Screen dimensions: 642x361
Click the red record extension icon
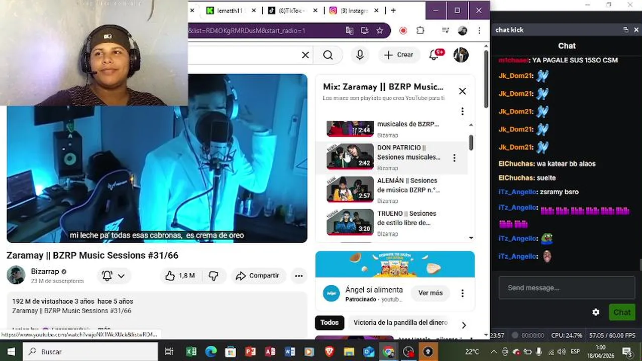point(403,31)
